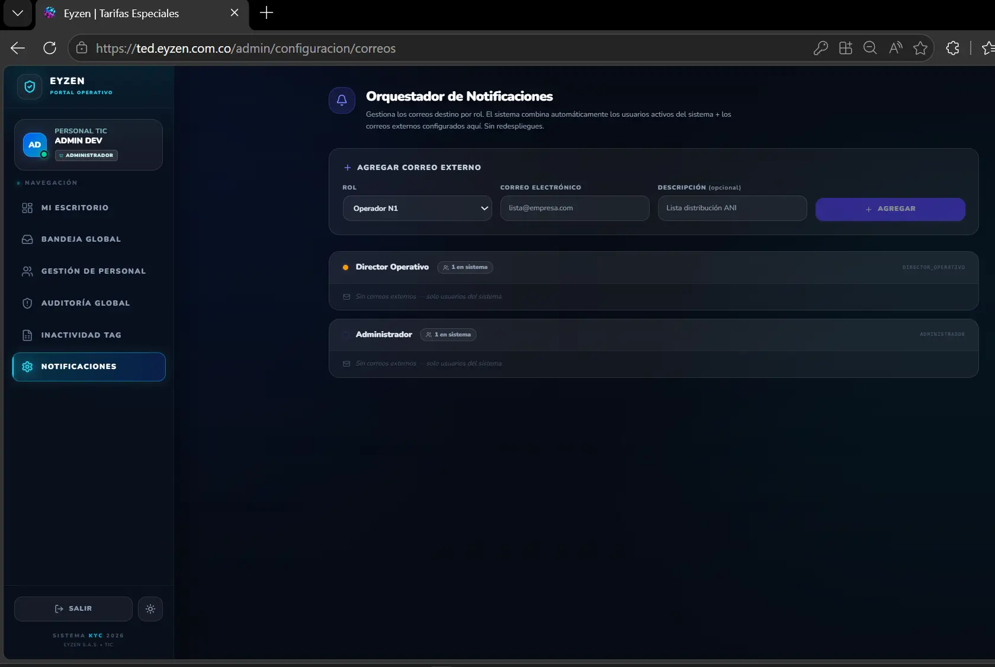
Task: Click the ADMINISTRADOR code label at right
Action: [x=942, y=335]
